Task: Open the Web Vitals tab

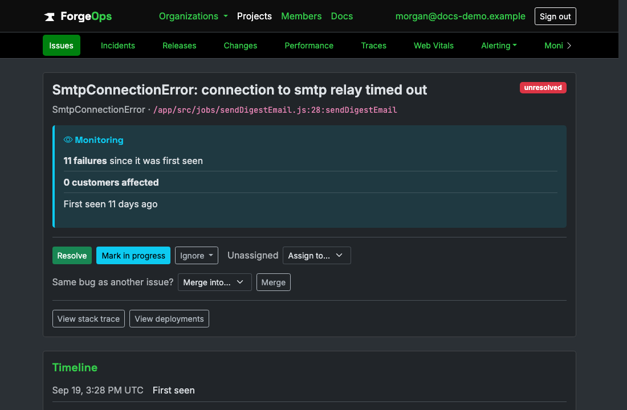Action: (x=433, y=46)
